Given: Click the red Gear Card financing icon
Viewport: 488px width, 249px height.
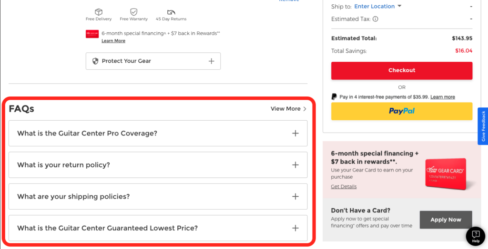Looking at the screenshot, I should (92, 34).
